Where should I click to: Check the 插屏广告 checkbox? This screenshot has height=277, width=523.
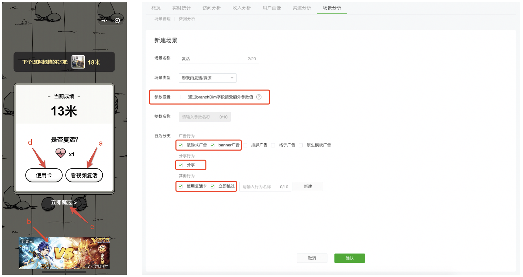click(245, 145)
